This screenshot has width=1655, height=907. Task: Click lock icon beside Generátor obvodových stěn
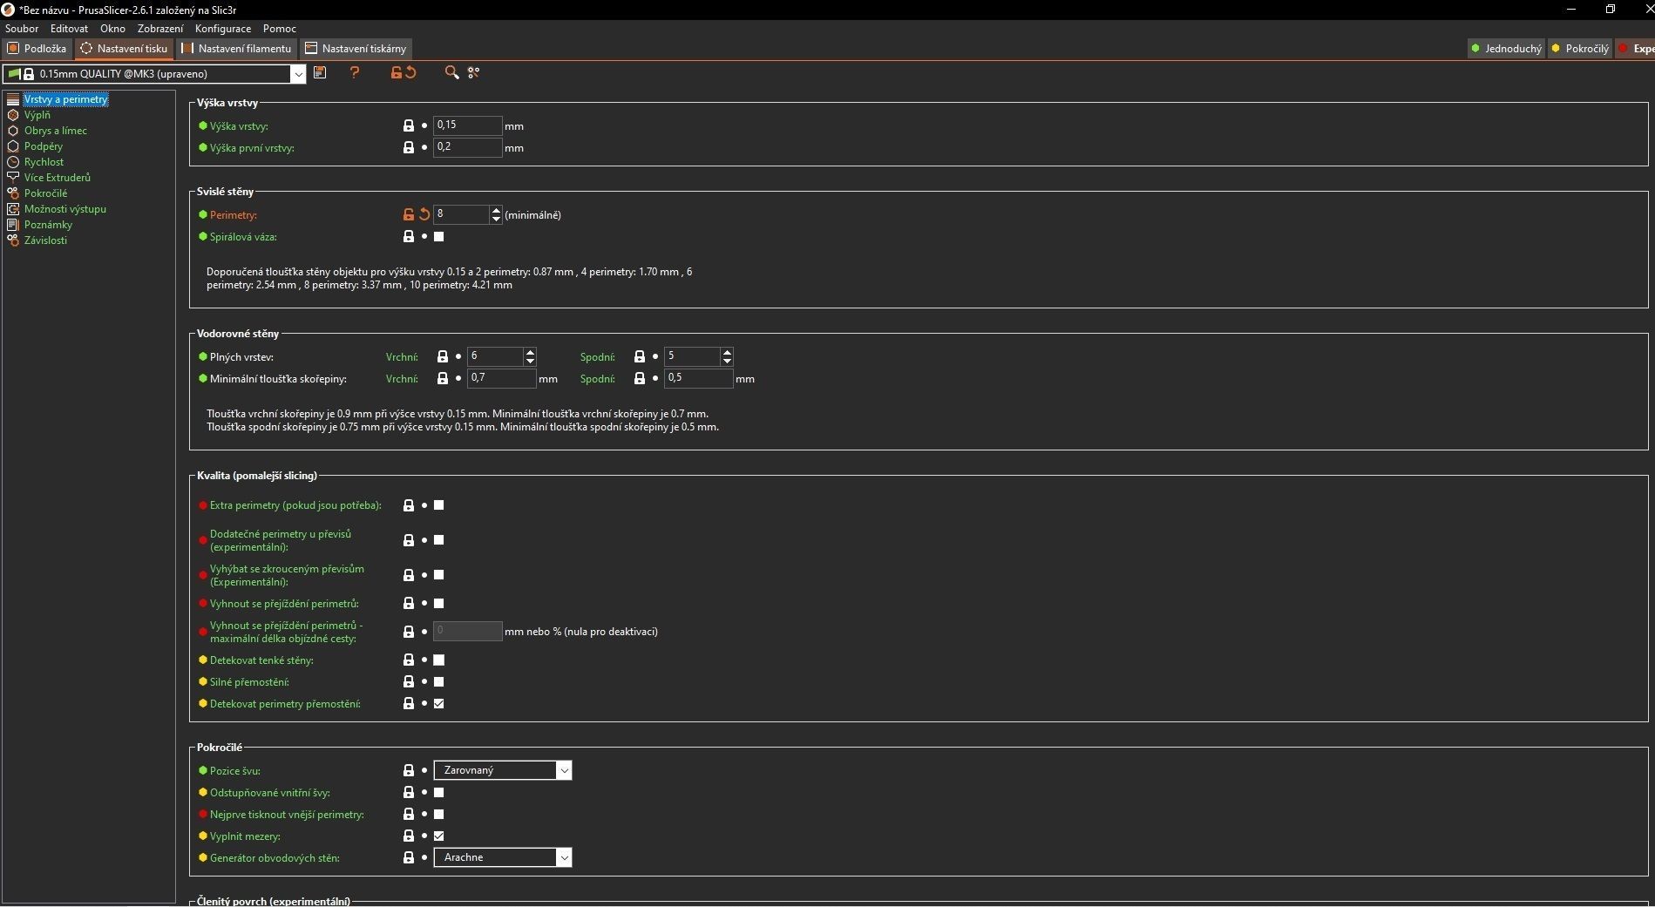pos(408,857)
